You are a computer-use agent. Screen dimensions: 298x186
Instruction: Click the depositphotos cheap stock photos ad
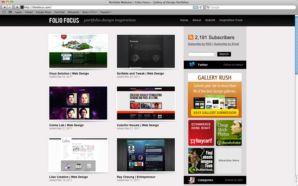click(x=229, y=133)
